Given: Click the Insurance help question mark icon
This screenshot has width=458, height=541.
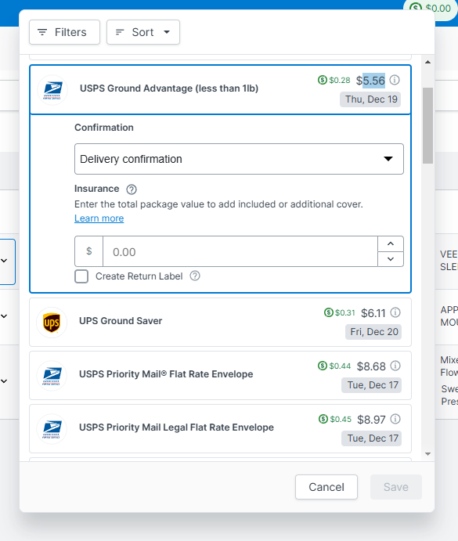Looking at the screenshot, I should tap(132, 189).
